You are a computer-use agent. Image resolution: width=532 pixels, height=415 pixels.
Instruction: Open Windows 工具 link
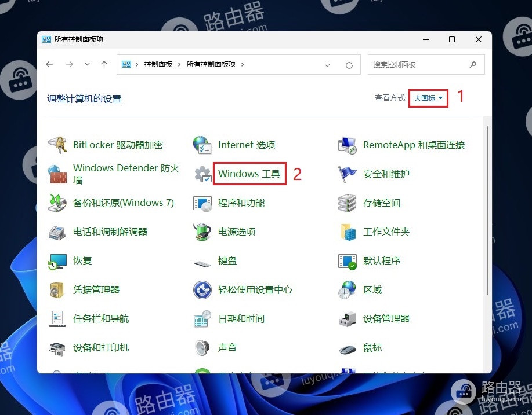249,174
